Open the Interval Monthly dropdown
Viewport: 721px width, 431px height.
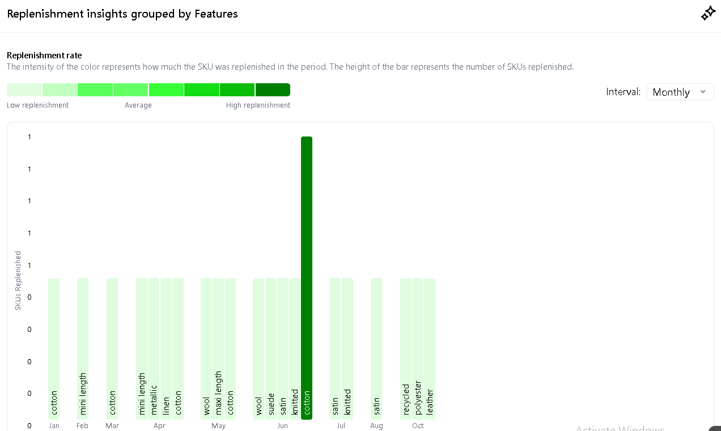click(680, 92)
